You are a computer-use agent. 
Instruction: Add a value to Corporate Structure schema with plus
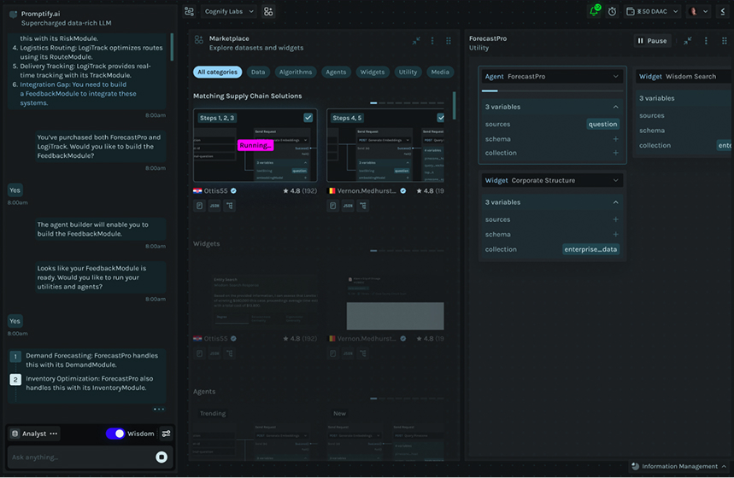pyautogui.click(x=615, y=235)
